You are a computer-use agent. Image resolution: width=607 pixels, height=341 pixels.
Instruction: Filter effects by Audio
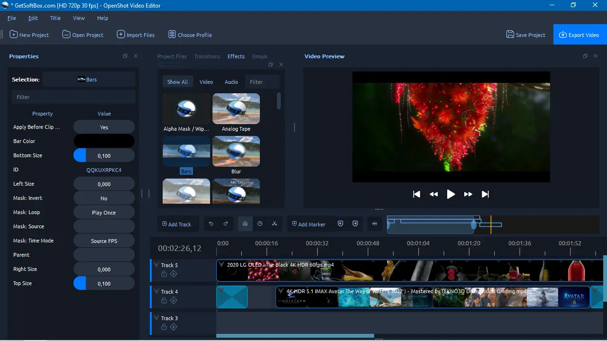[x=231, y=82]
